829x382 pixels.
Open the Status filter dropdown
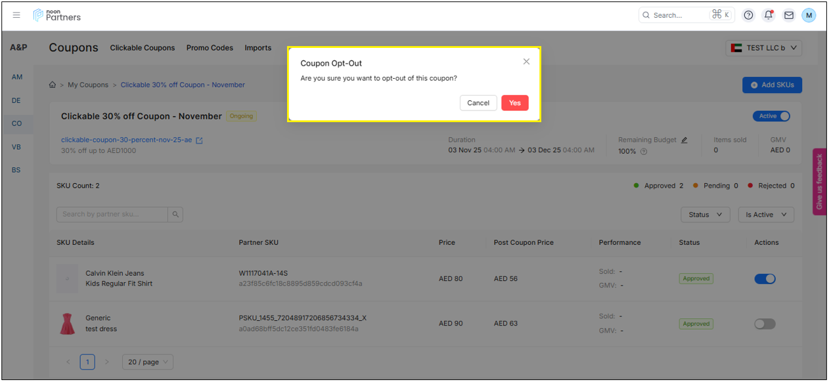[705, 215]
